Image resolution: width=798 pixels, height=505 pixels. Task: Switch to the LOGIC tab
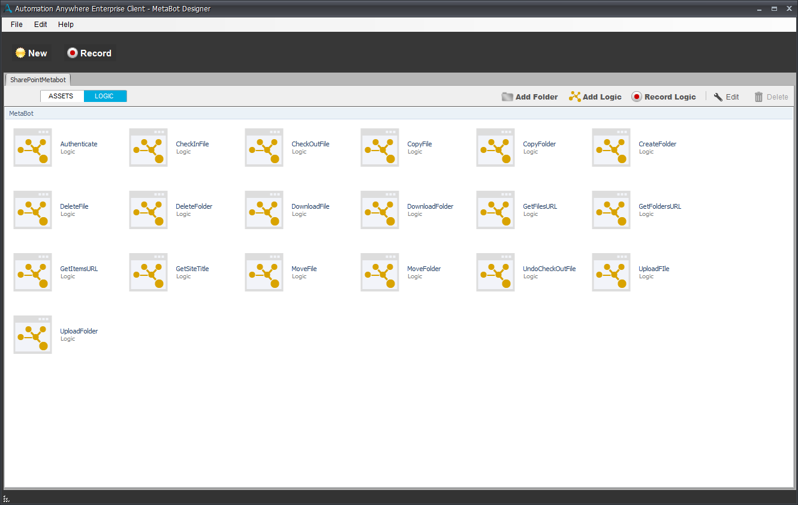click(105, 96)
